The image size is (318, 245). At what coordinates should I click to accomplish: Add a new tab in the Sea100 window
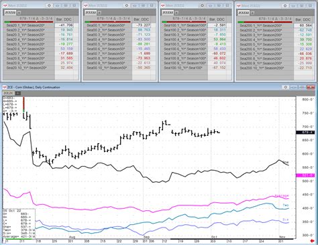click(x=176, y=13)
